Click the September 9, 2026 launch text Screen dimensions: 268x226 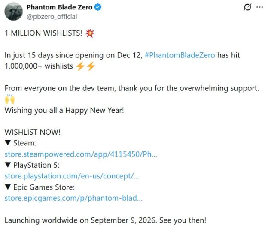coord(123,220)
